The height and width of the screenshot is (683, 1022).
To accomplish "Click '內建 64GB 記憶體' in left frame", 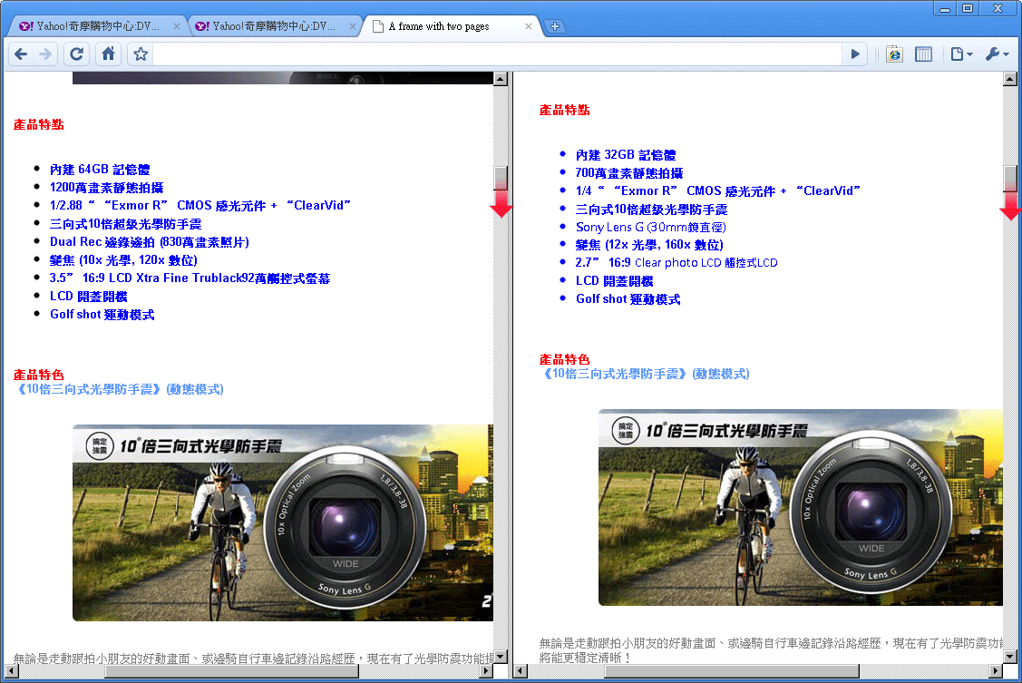I will click(x=100, y=170).
